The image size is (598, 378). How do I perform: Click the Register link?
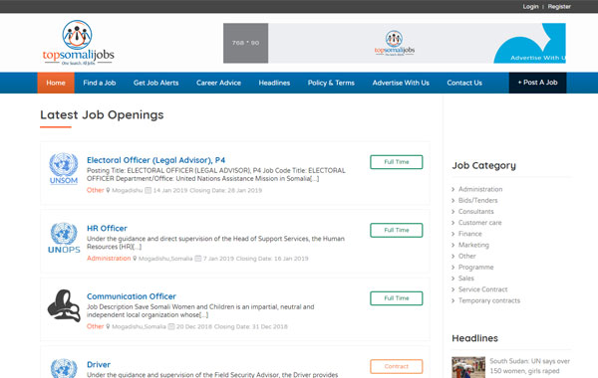(x=559, y=7)
